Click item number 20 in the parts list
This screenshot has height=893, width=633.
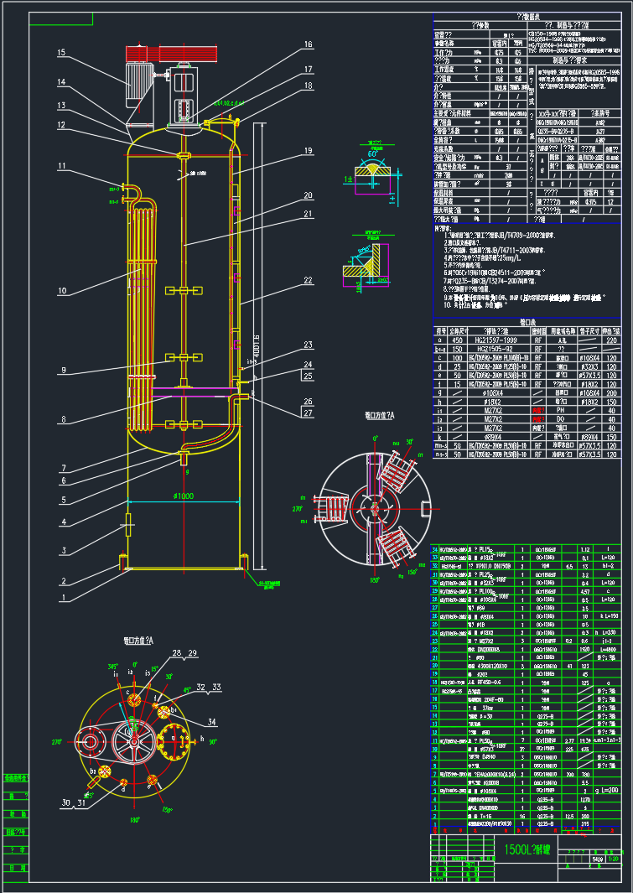435,665
